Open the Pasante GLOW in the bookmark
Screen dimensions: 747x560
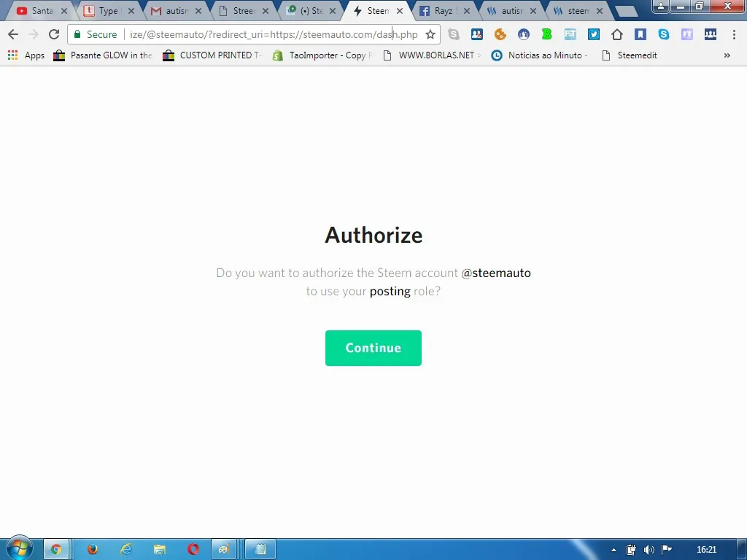click(103, 55)
